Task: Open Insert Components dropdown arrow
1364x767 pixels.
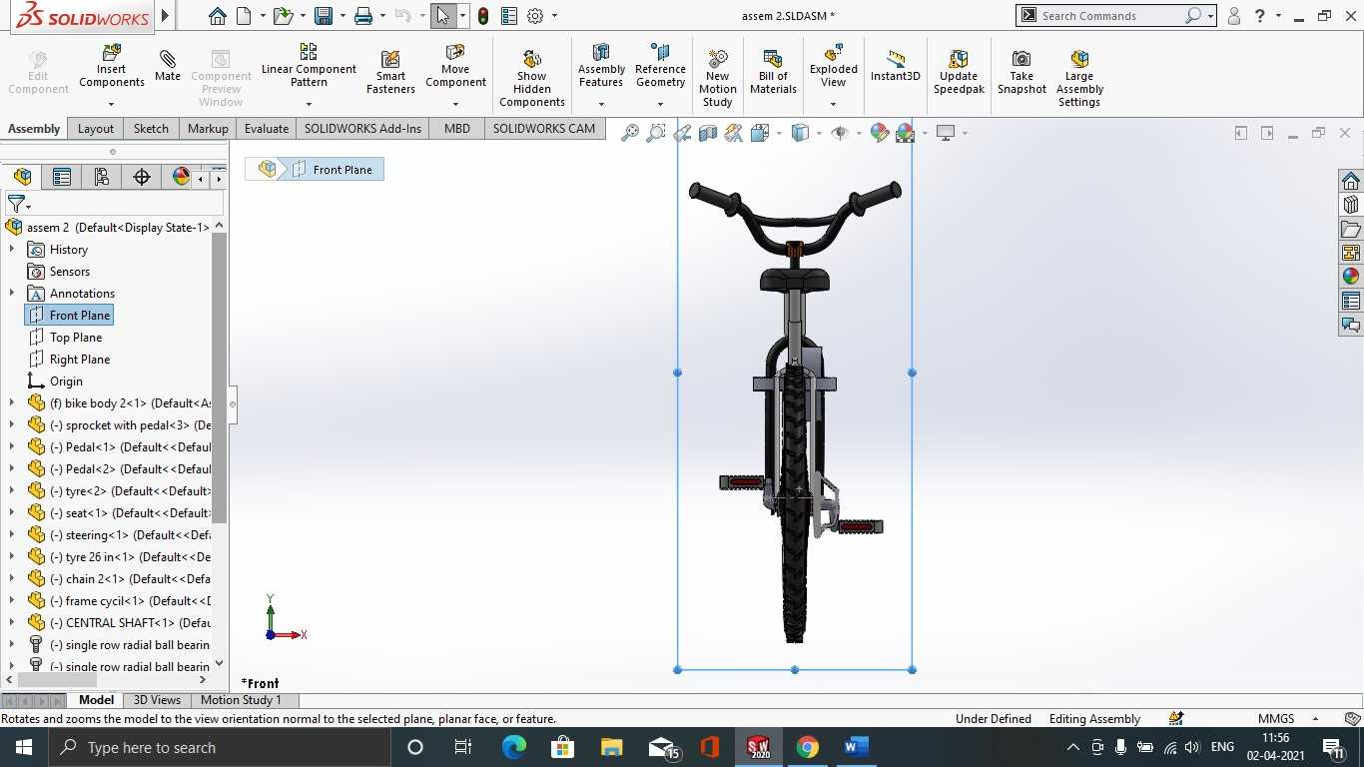Action: (111, 104)
